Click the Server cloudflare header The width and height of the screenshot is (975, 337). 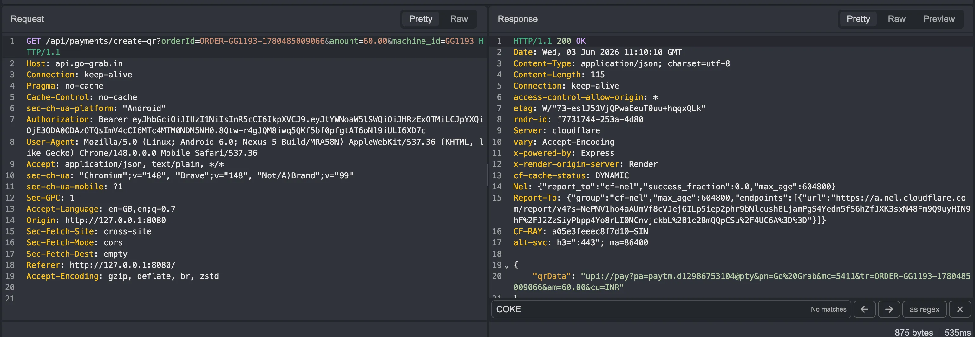tap(556, 131)
